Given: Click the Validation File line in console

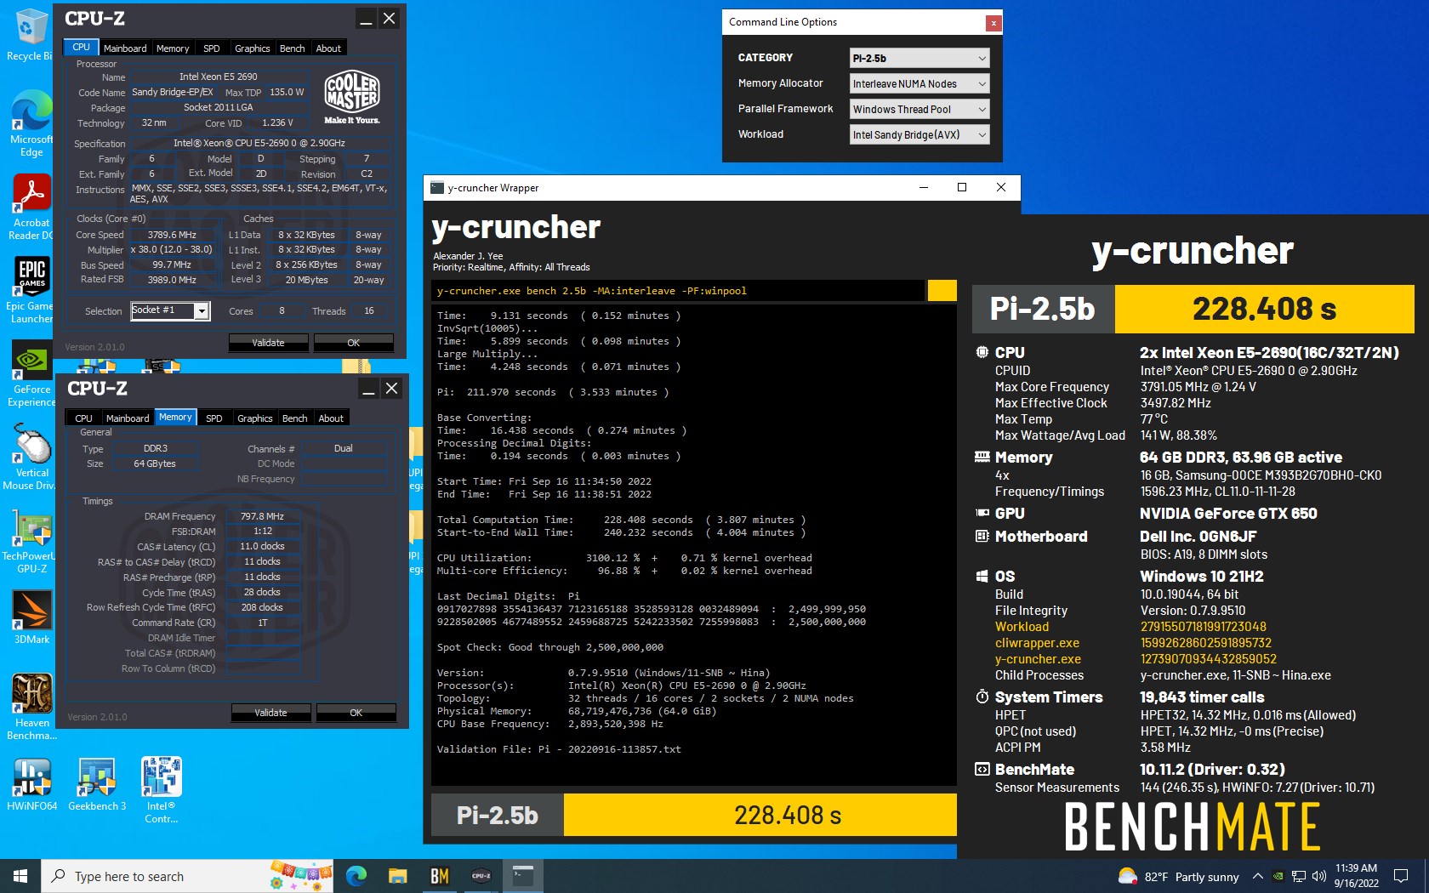Looking at the screenshot, I should (x=559, y=749).
